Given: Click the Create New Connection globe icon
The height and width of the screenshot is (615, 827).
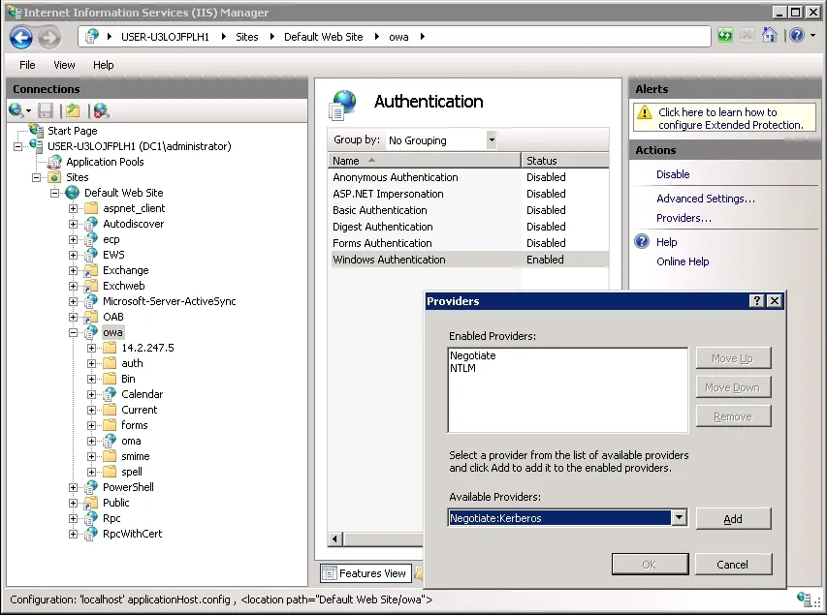Looking at the screenshot, I should (x=16, y=110).
